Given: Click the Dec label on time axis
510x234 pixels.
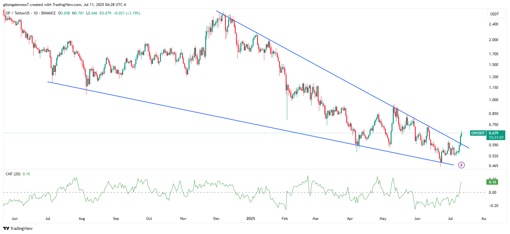Looking at the screenshot, I should pyautogui.click(x=216, y=219).
